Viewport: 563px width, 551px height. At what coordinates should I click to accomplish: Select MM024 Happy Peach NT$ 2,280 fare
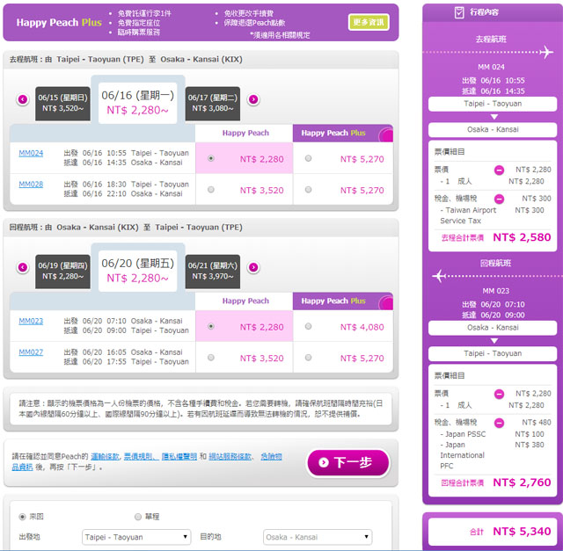tap(211, 158)
